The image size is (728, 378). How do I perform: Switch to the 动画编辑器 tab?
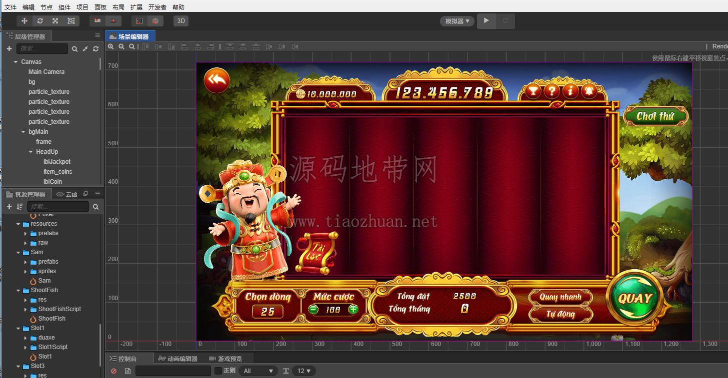click(177, 359)
